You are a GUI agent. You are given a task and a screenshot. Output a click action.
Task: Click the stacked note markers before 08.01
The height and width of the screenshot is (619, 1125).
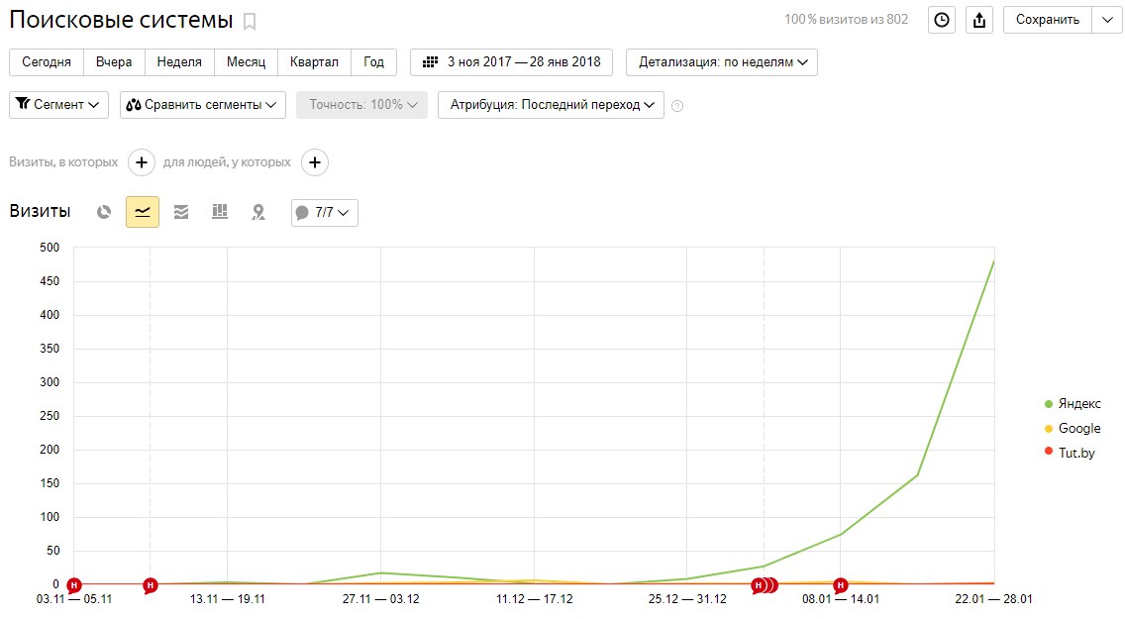[x=765, y=585]
